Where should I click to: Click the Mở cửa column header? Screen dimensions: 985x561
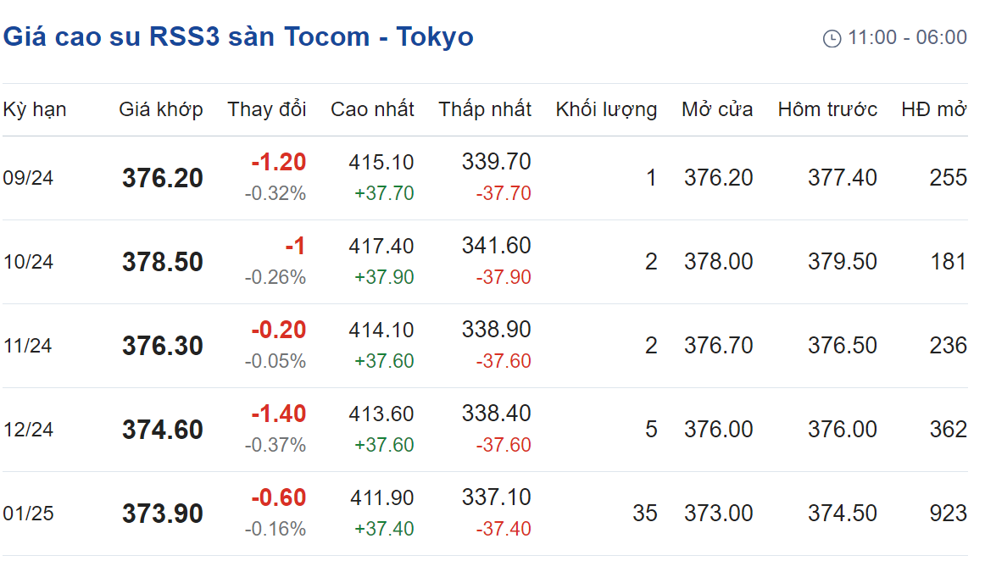(717, 109)
